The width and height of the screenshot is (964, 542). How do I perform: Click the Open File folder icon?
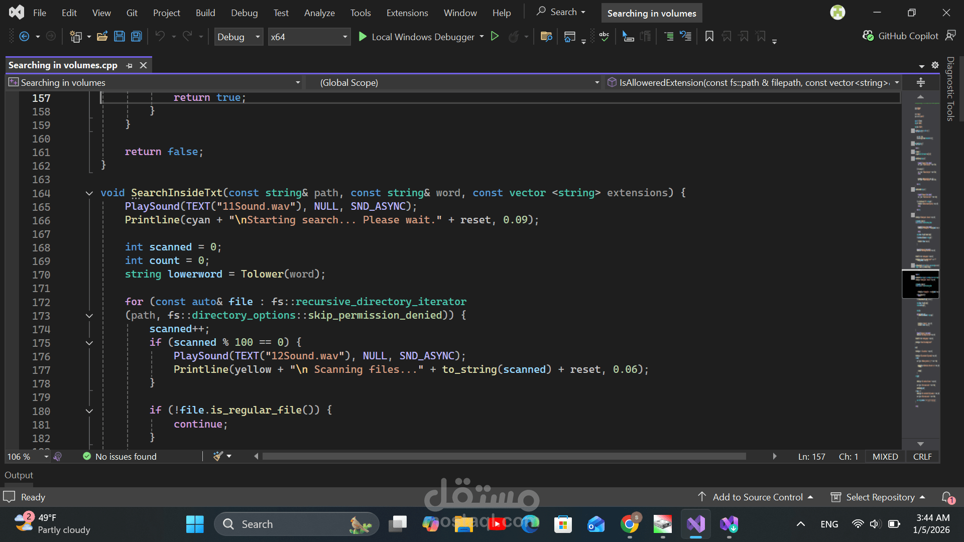click(x=102, y=36)
